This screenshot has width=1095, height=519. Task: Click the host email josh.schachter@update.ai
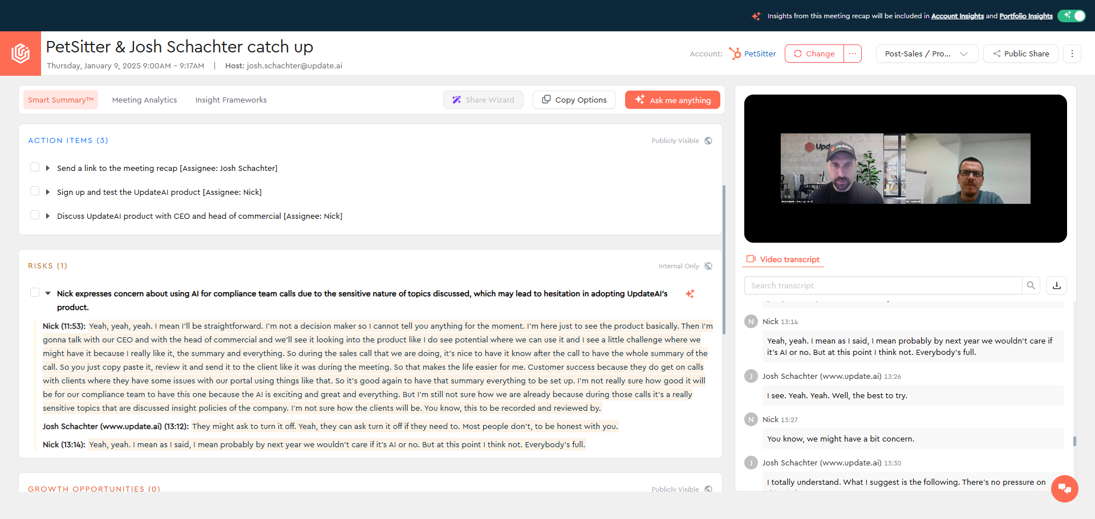tap(294, 66)
